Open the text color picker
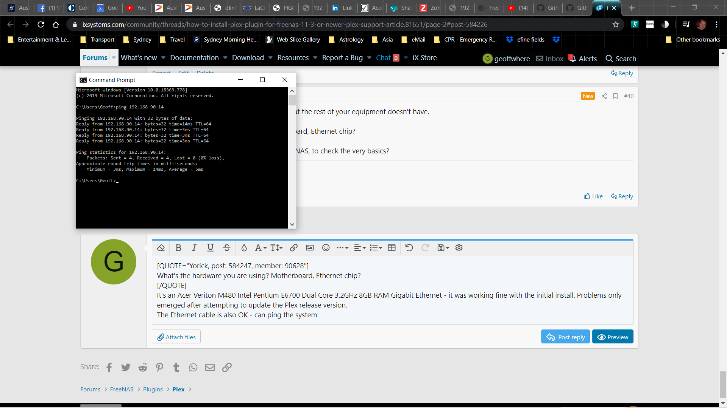727x408 pixels. coord(244,248)
